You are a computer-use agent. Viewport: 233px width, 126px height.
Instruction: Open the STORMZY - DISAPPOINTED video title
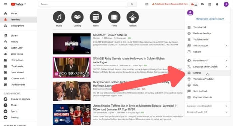110,35
